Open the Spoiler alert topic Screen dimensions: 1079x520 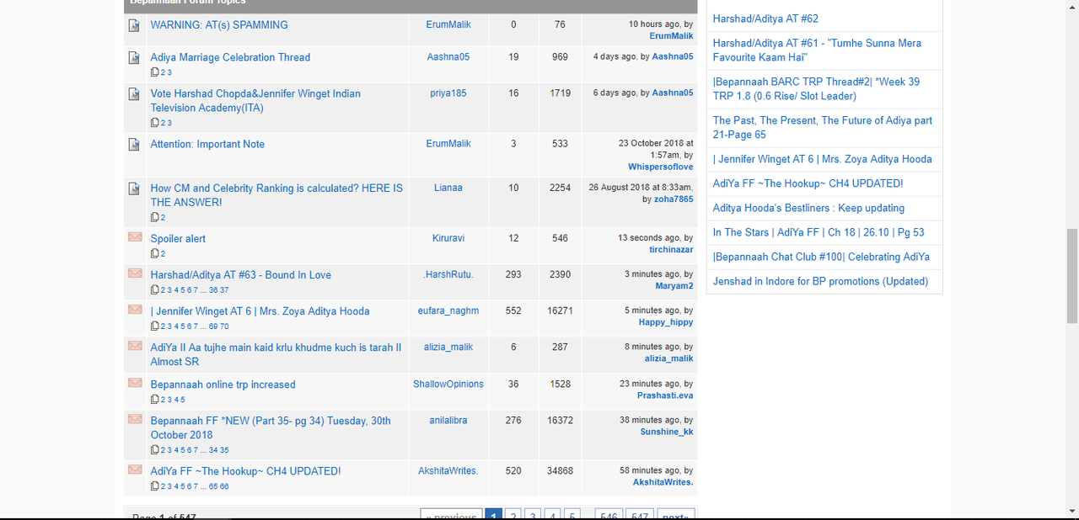(178, 239)
